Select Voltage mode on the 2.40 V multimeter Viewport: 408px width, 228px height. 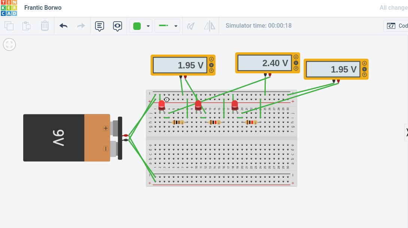pyautogui.click(x=296, y=63)
